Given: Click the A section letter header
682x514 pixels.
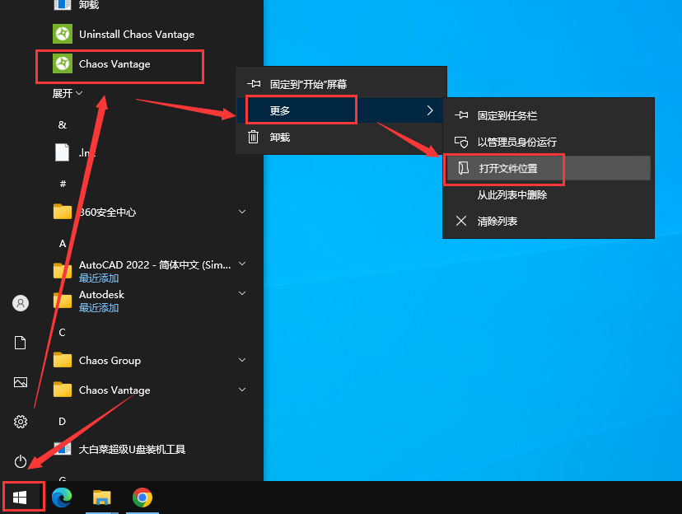Looking at the screenshot, I should pyautogui.click(x=63, y=244).
